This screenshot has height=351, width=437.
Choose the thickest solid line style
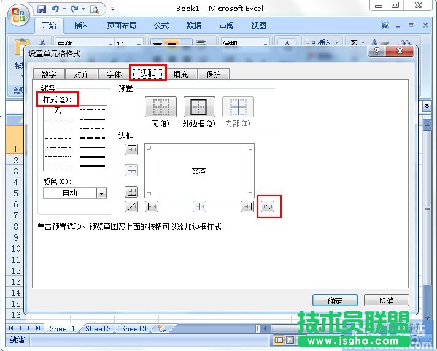93,157
